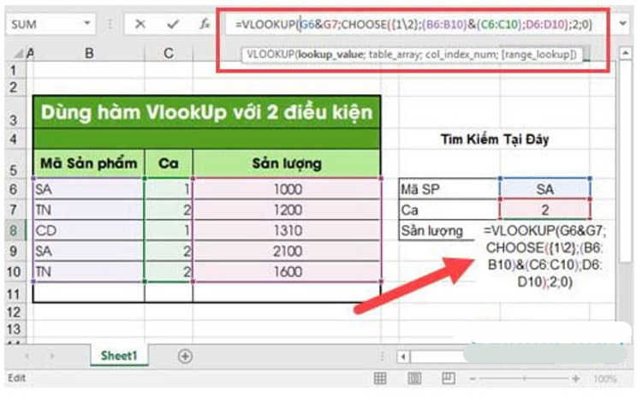Select cell with value 2100

tap(287, 251)
